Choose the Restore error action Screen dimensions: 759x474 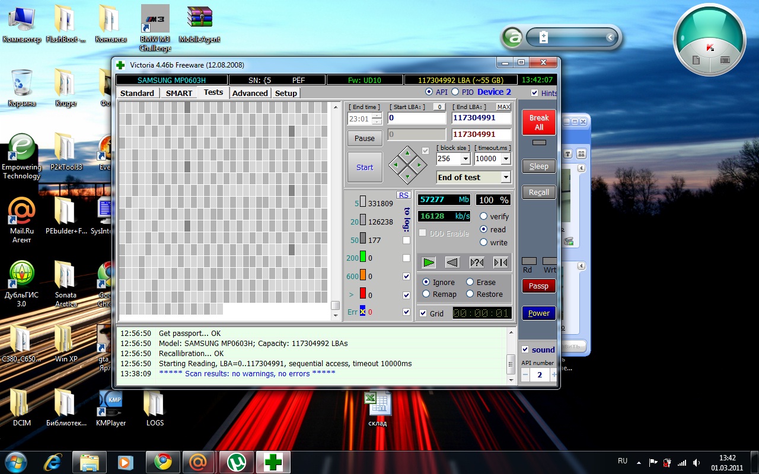pos(470,294)
